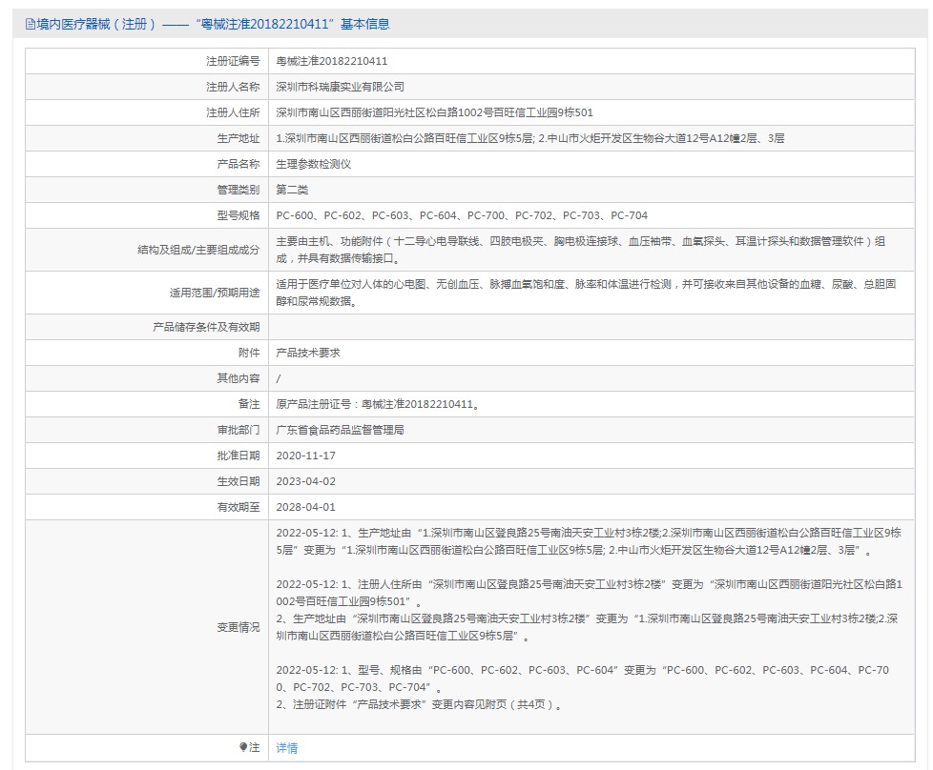Click the 生产地址 label
This screenshot has width=933, height=770.
coord(238,138)
